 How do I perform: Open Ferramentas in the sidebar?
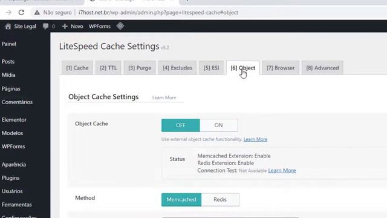click(x=16, y=205)
